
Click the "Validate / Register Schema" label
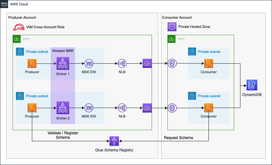click(x=63, y=135)
